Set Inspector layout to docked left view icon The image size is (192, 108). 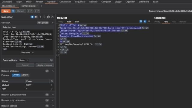32,17
